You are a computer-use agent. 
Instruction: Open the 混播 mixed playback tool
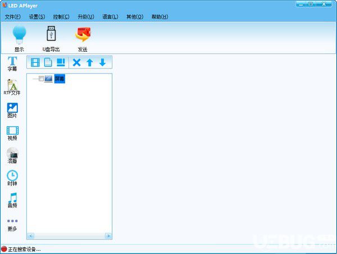[x=12, y=156]
